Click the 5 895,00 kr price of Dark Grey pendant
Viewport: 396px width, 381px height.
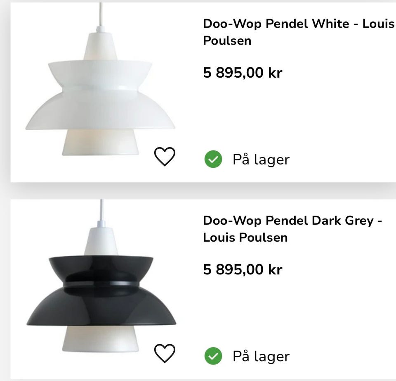click(x=243, y=269)
